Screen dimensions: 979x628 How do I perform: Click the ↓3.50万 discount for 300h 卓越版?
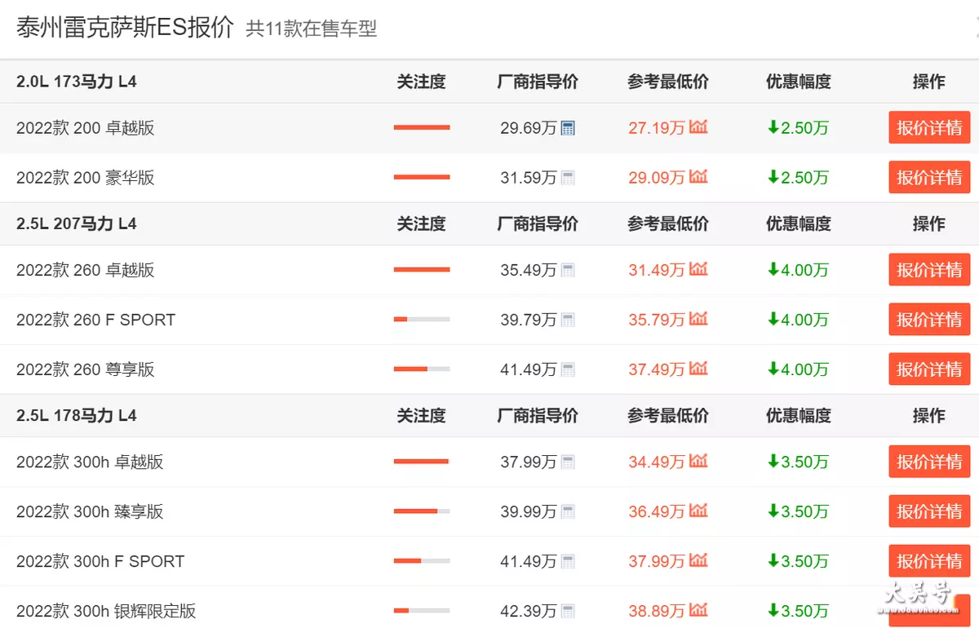point(798,462)
